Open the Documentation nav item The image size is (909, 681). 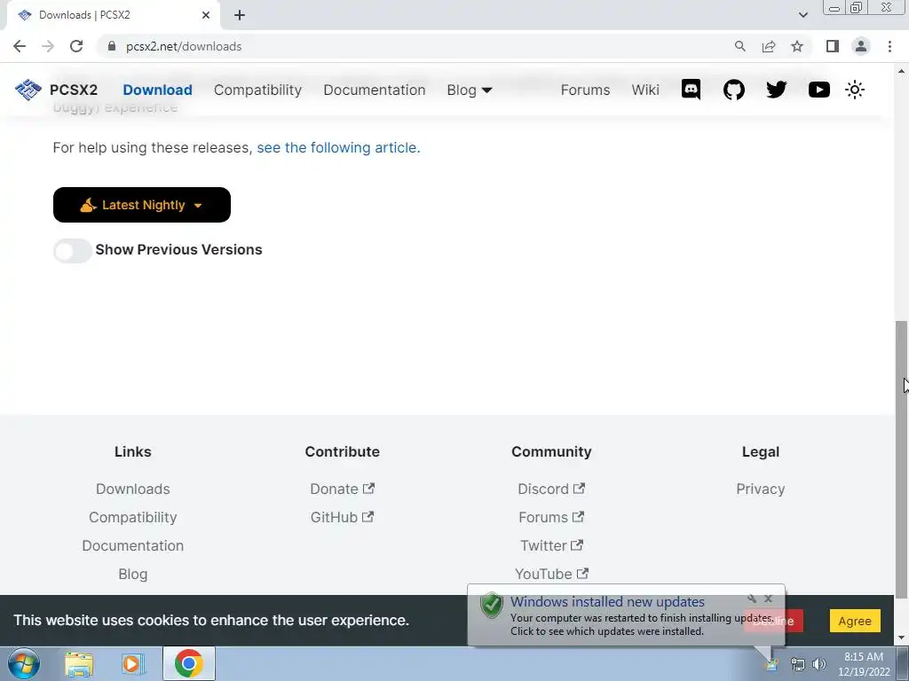click(374, 90)
